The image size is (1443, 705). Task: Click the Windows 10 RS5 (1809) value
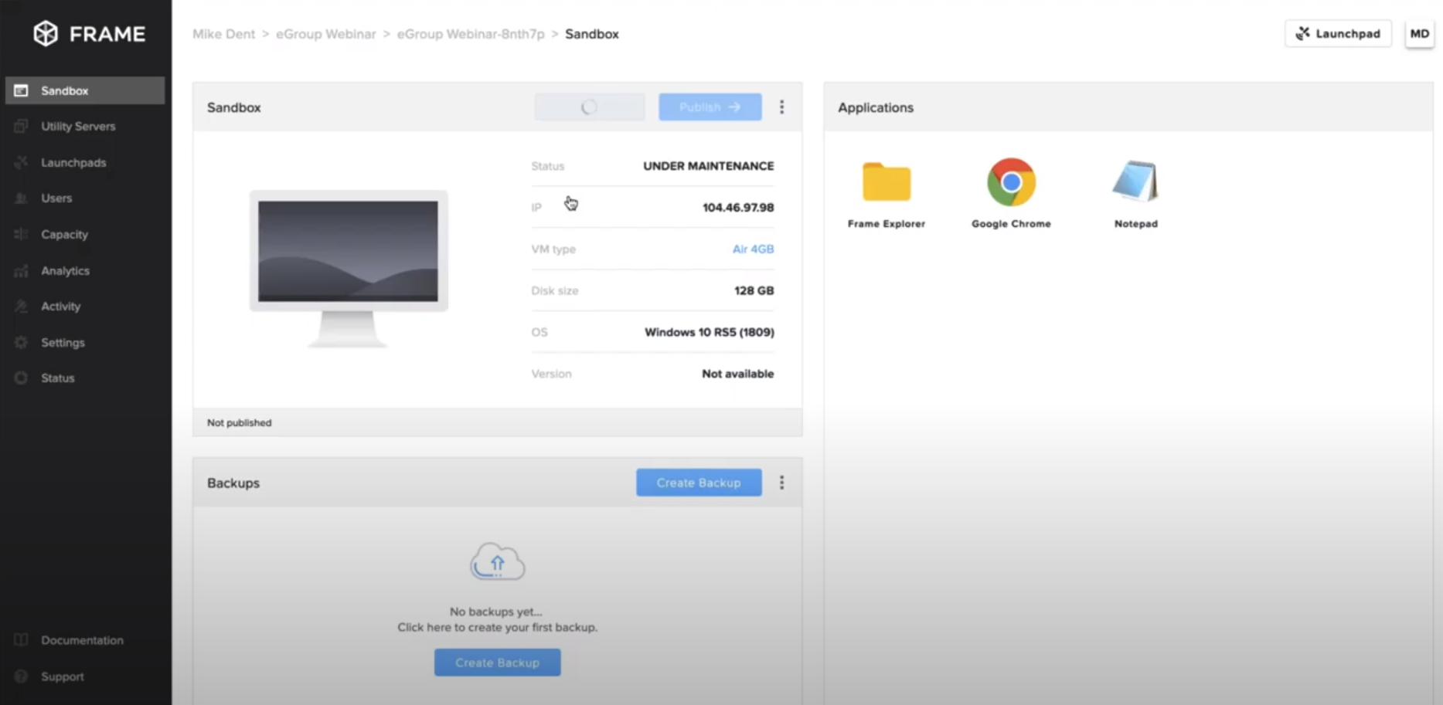point(710,332)
